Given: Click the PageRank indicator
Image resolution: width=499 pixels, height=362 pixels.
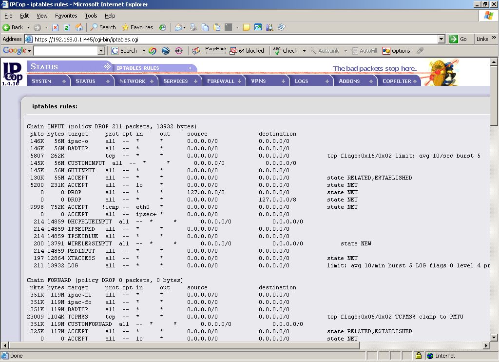Looking at the screenshot, I should (x=216, y=50).
